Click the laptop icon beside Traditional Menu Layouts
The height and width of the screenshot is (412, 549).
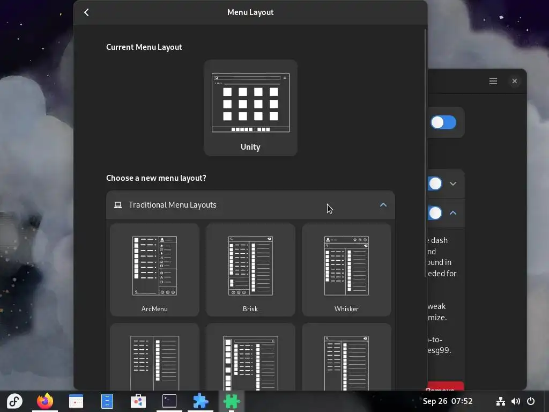tap(118, 205)
